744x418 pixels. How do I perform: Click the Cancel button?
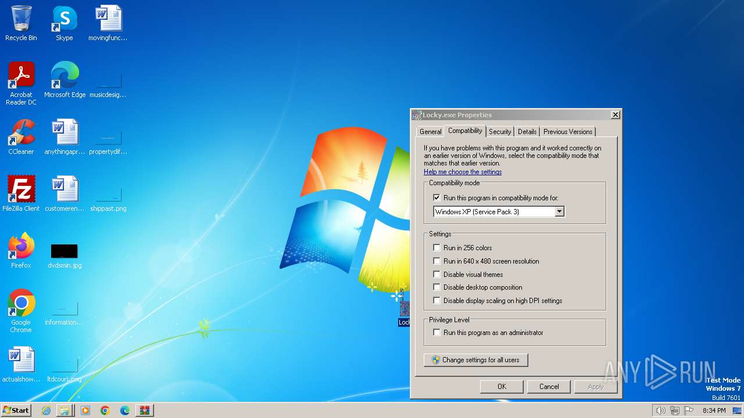(x=549, y=387)
